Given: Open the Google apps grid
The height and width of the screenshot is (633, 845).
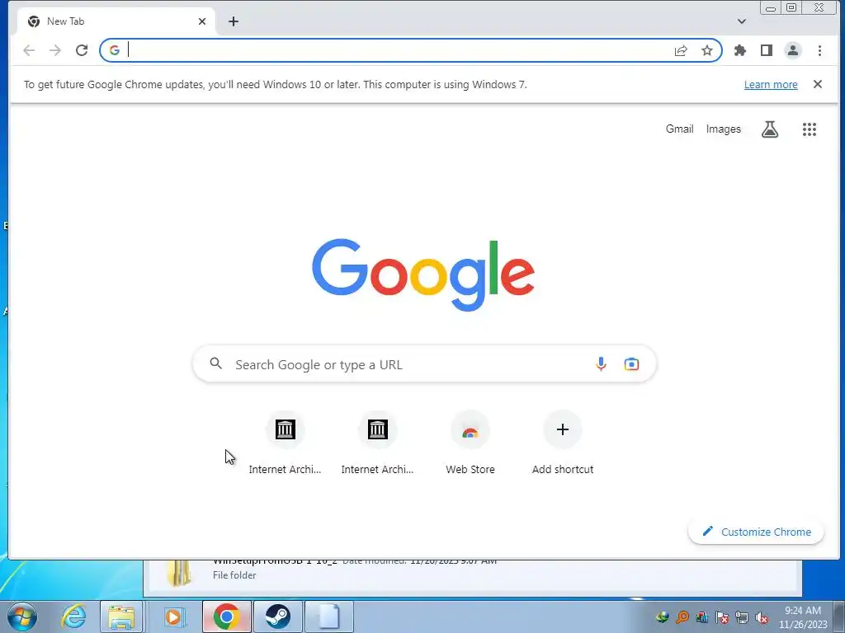Looking at the screenshot, I should (x=809, y=129).
